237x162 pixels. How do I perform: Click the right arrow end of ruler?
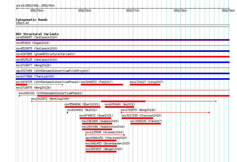click(229, 8)
